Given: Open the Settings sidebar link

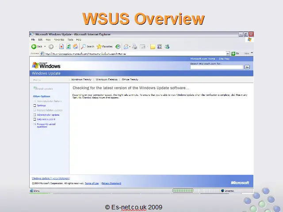Looking at the screenshot, I should pos(41,106).
